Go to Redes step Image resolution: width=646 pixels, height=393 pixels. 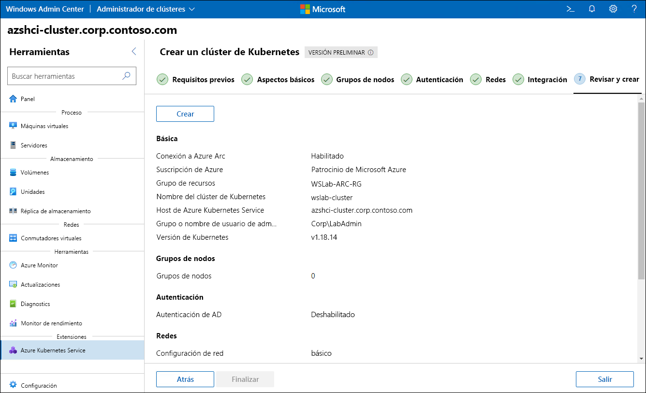tap(488, 80)
